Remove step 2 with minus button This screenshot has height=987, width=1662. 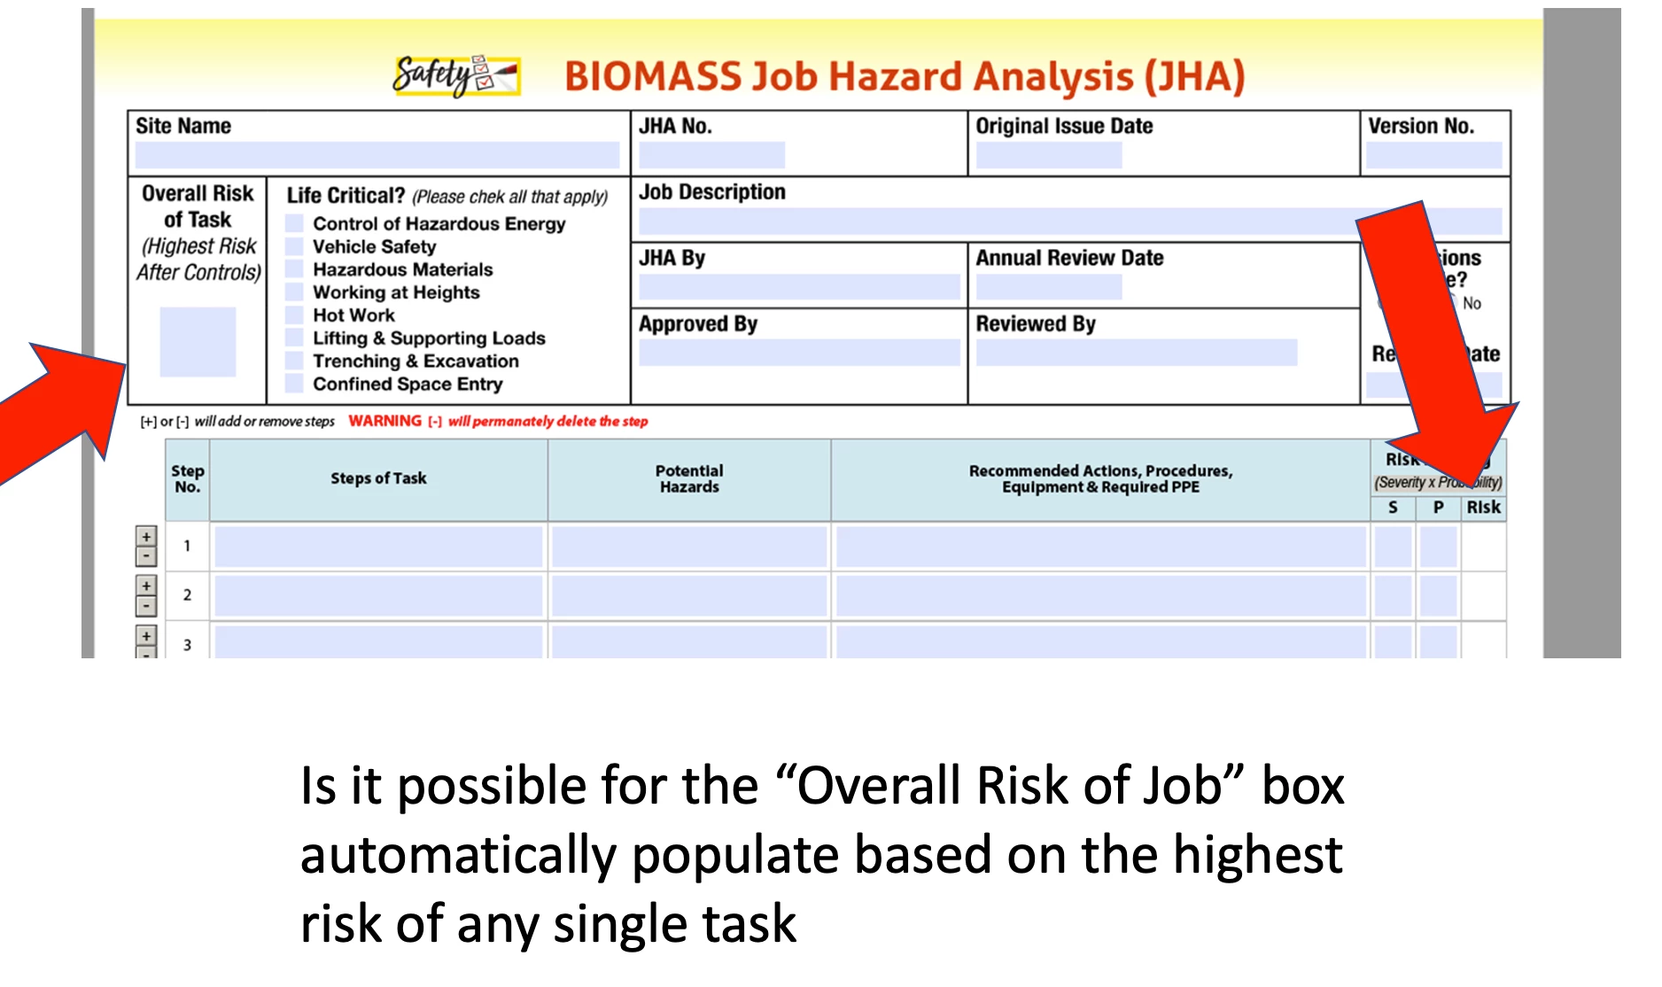pyautogui.click(x=146, y=606)
